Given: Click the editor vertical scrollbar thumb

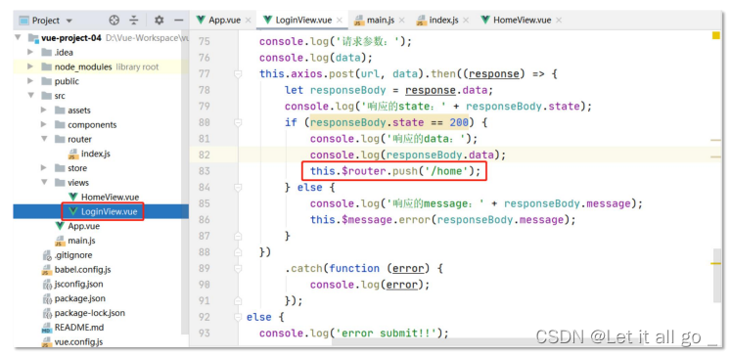Looking at the screenshot, I should pyautogui.click(x=717, y=275).
